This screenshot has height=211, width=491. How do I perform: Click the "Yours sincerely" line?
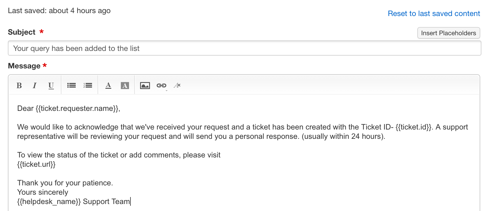tap(43, 192)
